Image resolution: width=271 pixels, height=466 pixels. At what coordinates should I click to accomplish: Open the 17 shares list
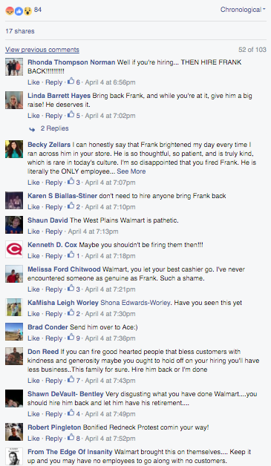pos(20,31)
